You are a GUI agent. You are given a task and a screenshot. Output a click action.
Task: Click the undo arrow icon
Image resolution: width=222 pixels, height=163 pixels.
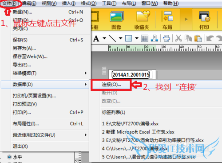(210, 38)
